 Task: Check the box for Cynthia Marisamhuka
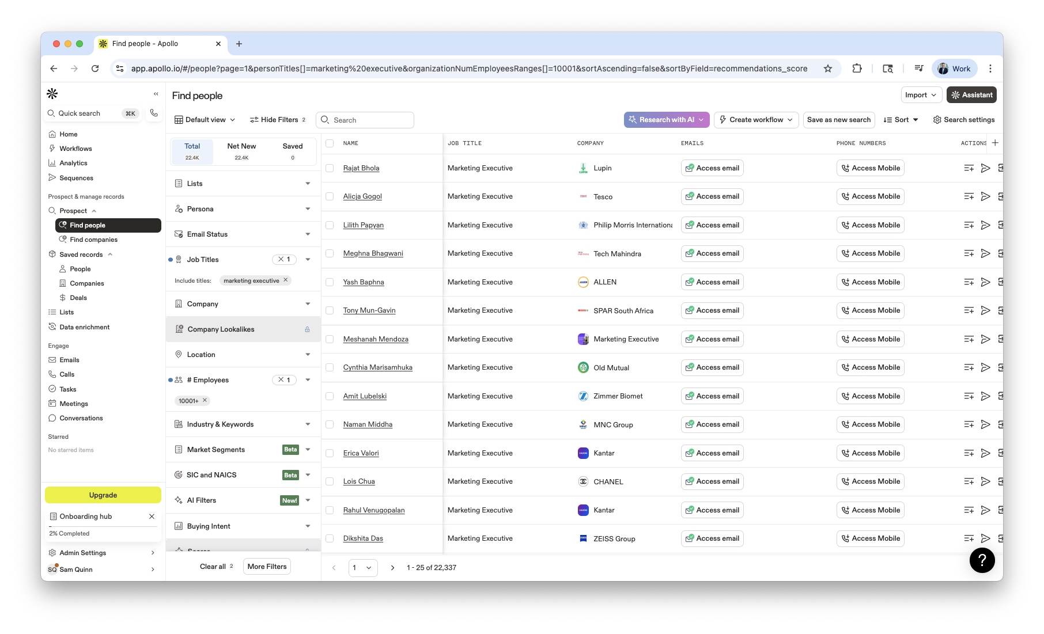click(x=330, y=367)
